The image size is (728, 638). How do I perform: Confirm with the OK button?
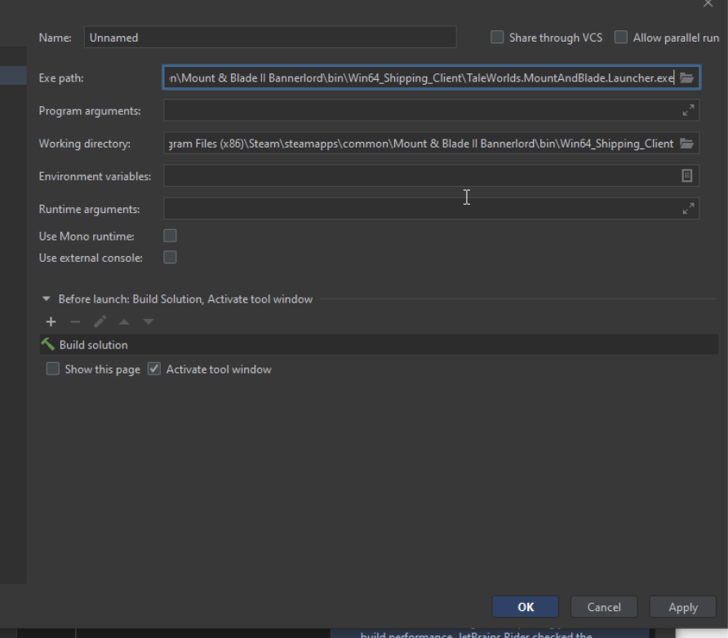tap(525, 607)
